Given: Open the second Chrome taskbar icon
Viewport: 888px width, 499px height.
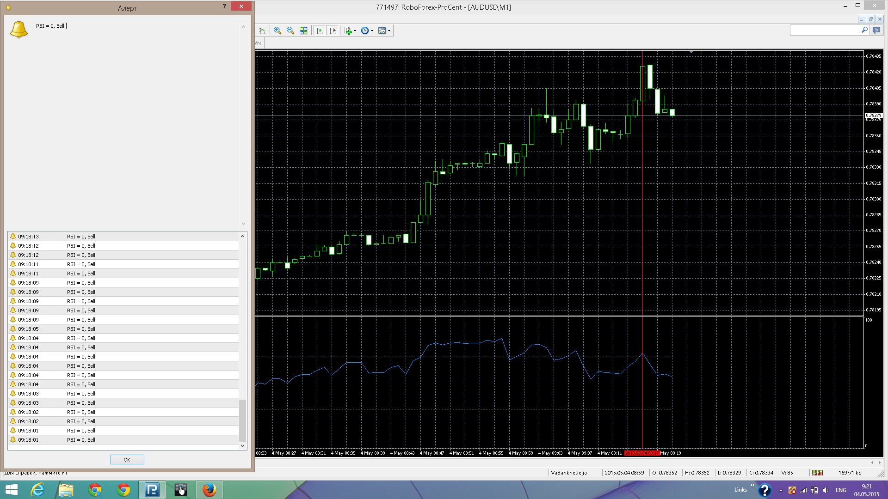Looking at the screenshot, I should coord(123,490).
